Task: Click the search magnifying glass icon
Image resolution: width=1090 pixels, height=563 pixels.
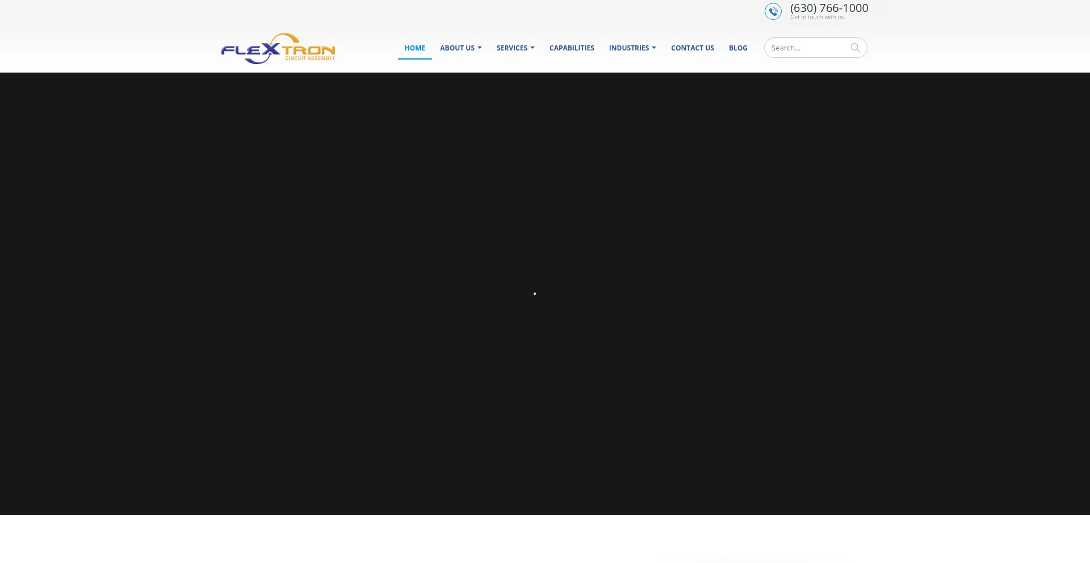Action: coord(855,48)
